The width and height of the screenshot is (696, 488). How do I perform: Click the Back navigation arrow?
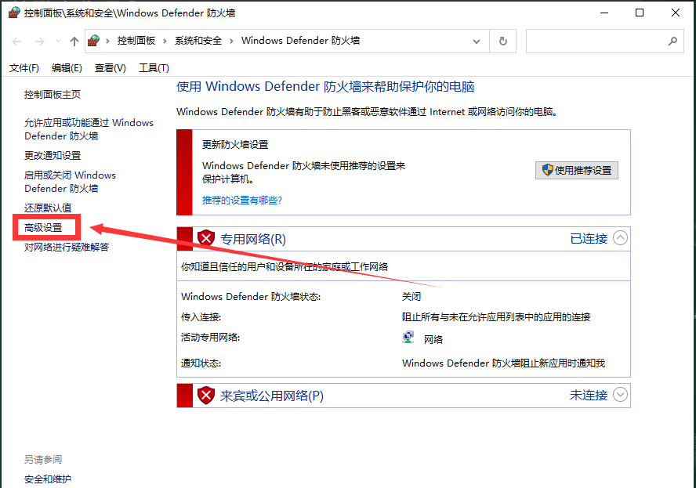tap(17, 42)
